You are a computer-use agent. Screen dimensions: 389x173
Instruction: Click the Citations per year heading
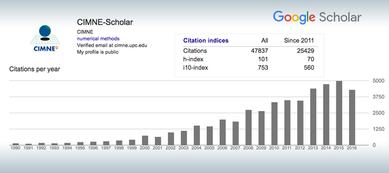click(x=34, y=69)
